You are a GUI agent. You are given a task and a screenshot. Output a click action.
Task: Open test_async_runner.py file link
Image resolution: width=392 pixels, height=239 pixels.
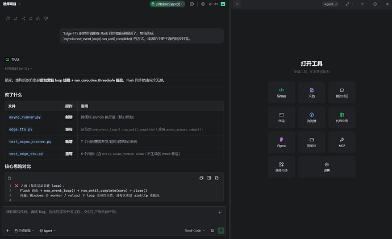click(x=30, y=141)
